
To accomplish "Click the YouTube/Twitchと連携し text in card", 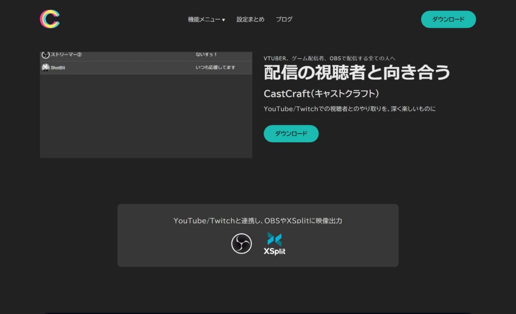I will [x=257, y=221].
